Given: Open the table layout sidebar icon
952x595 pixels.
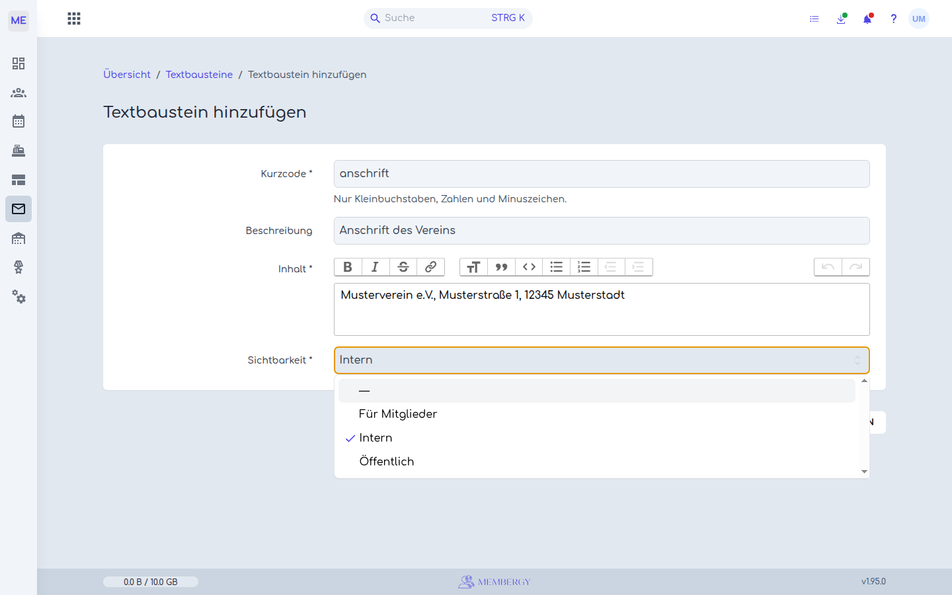Looking at the screenshot, I should point(19,180).
